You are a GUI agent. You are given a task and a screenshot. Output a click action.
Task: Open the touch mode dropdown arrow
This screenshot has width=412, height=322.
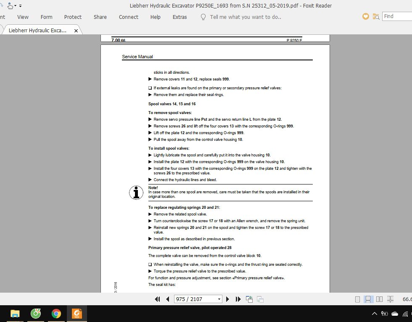[x=15, y=6]
